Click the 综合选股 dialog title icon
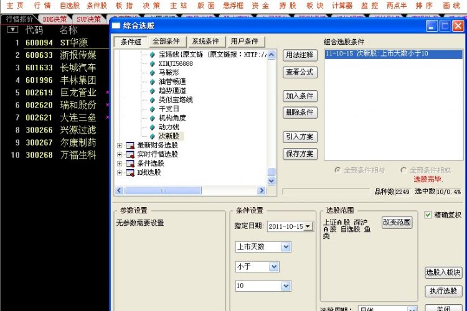The image size is (467, 311). pos(116,26)
